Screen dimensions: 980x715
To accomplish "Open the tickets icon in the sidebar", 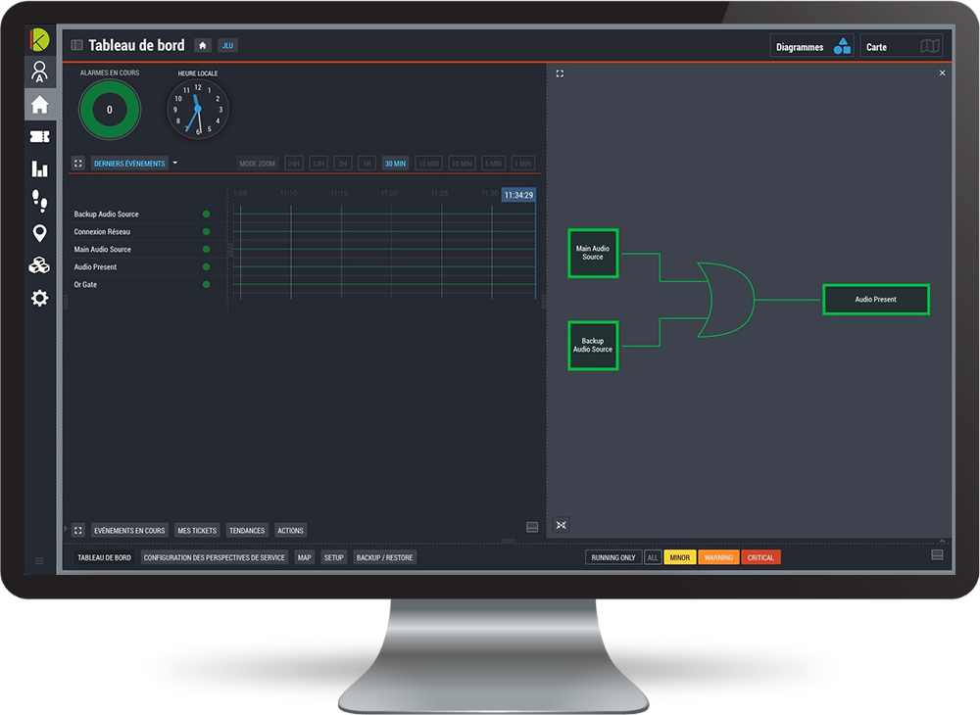I will (x=39, y=136).
